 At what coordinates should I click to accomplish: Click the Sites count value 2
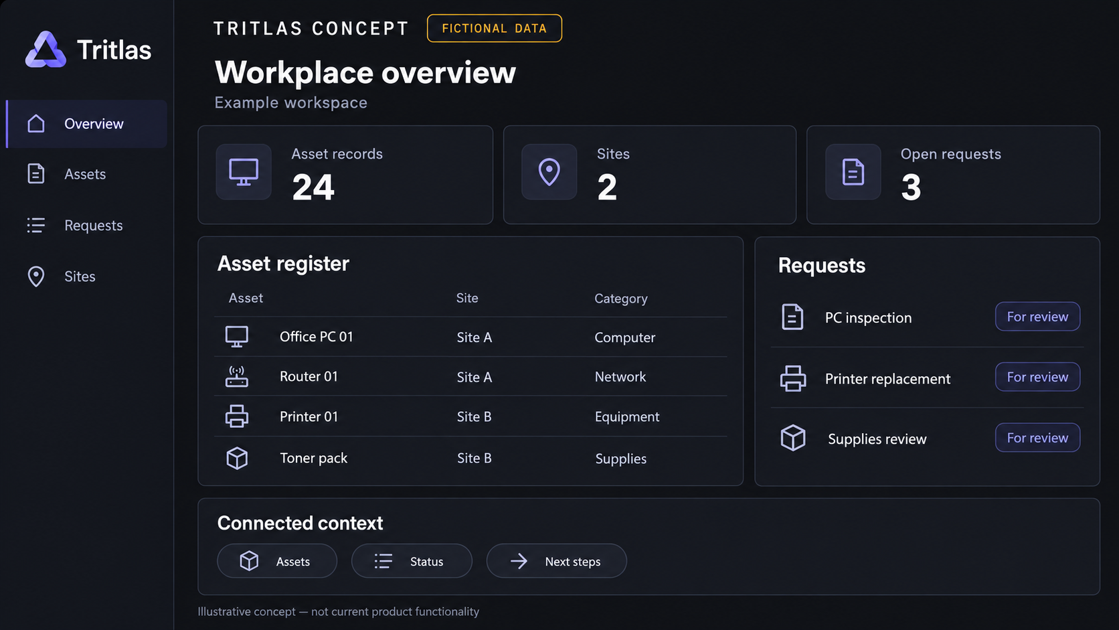[x=607, y=187]
